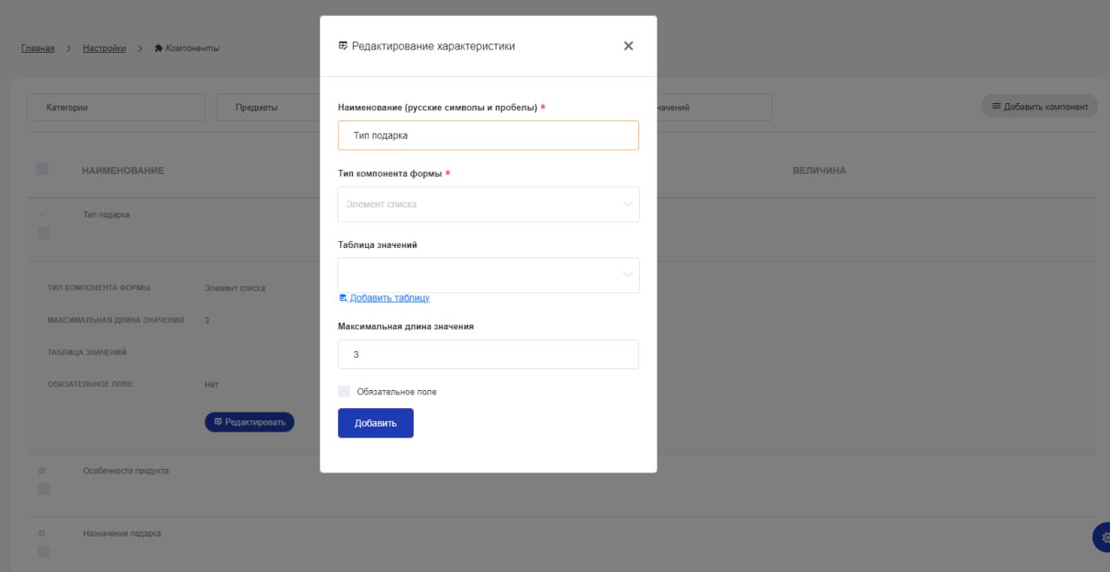Tick the Особенности продукта row checkbox
Screen dimensions: 1110x572
click(x=44, y=489)
